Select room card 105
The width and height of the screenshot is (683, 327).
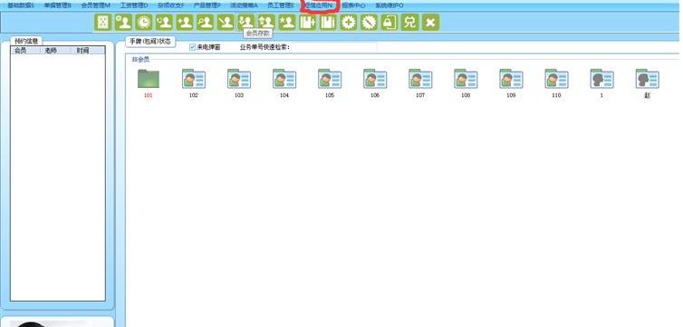[x=330, y=79]
